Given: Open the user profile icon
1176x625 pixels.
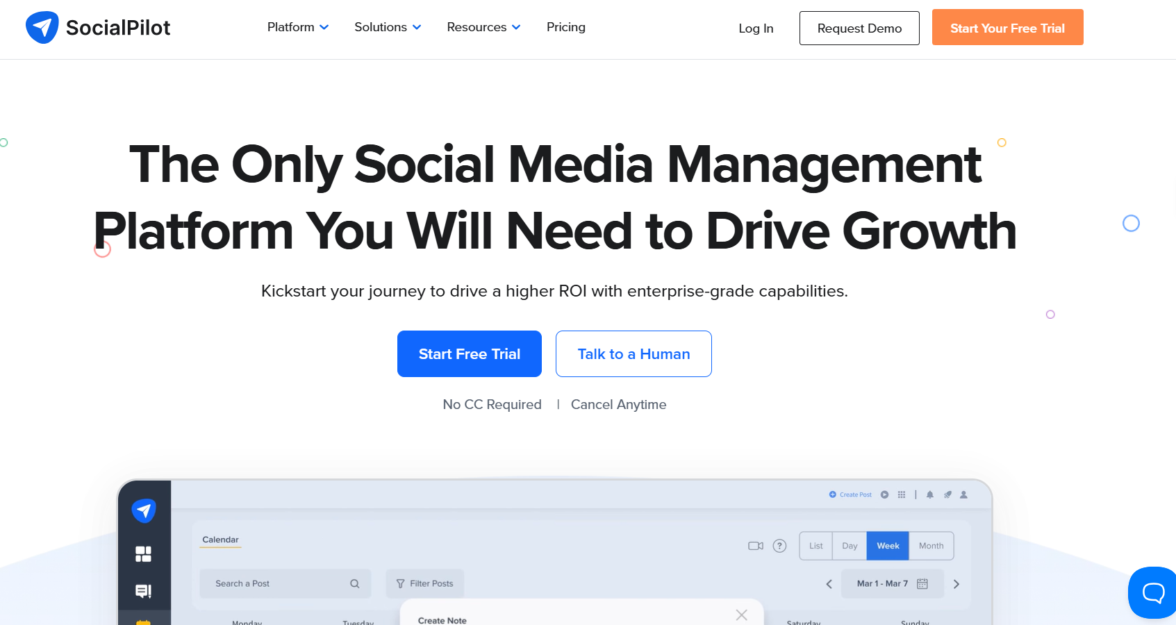Looking at the screenshot, I should (x=963, y=494).
